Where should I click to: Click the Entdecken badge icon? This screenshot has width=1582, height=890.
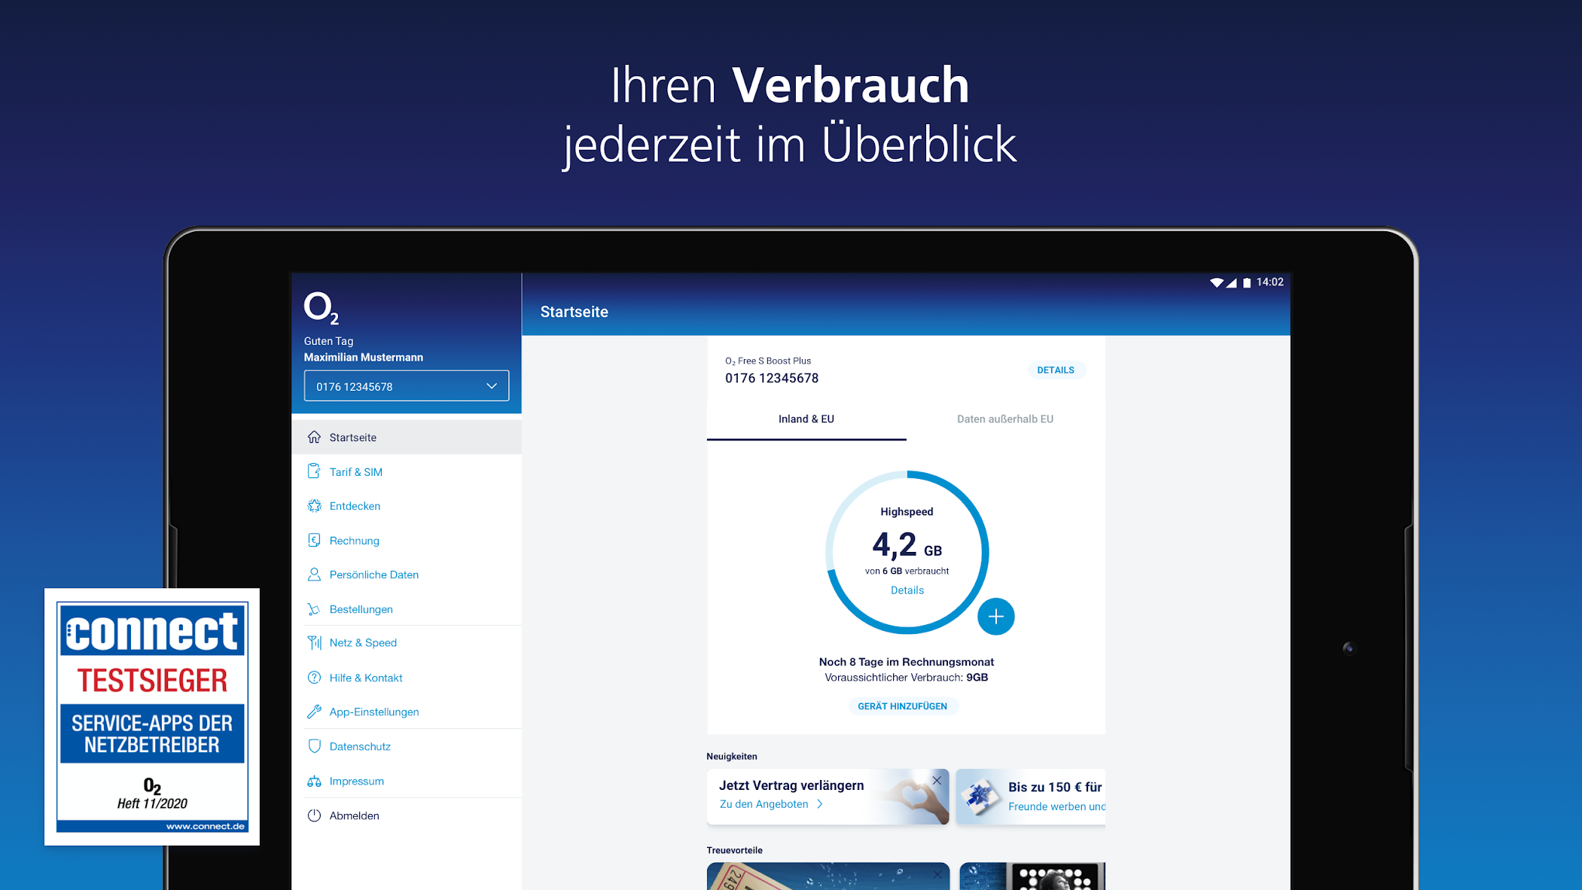[314, 506]
